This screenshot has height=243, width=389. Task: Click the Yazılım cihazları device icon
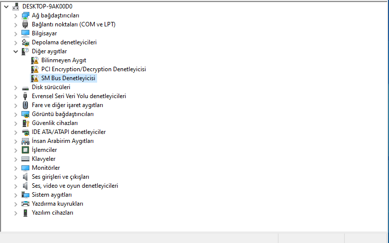[25, 213]
